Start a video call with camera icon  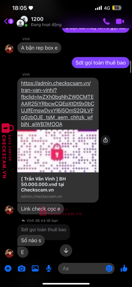tap(120, 21)
